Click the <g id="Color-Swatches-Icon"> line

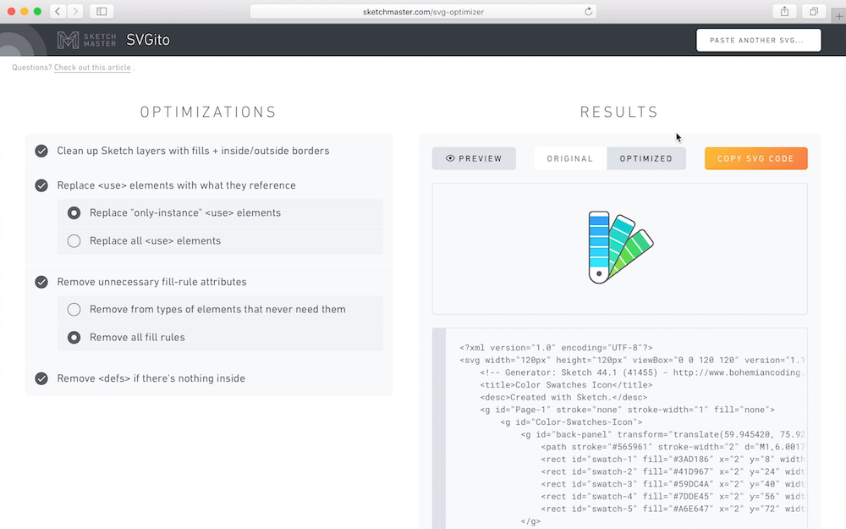(571, 422)
